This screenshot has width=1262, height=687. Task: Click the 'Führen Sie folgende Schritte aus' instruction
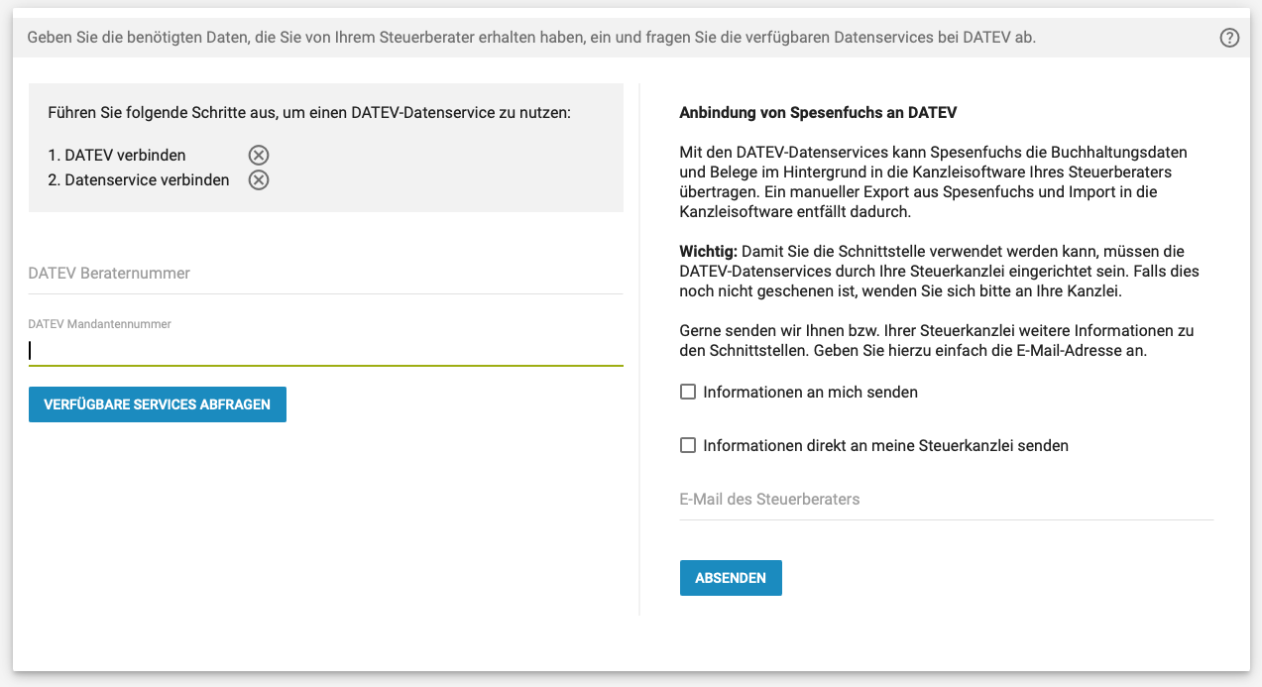pyautogui.click(x=309, y=112)
